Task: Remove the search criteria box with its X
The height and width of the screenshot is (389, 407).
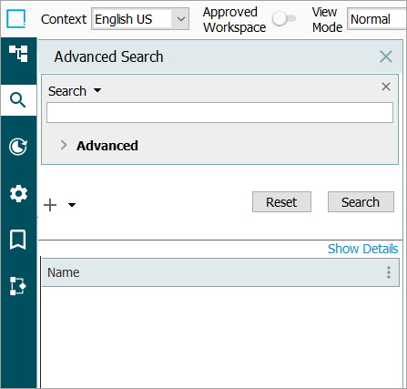Action: pyautogui.click(x=386, y=87)
